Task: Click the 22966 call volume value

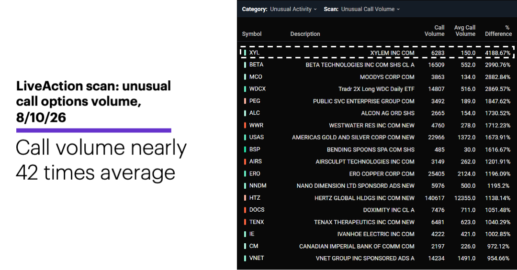Action: point(436,137)
